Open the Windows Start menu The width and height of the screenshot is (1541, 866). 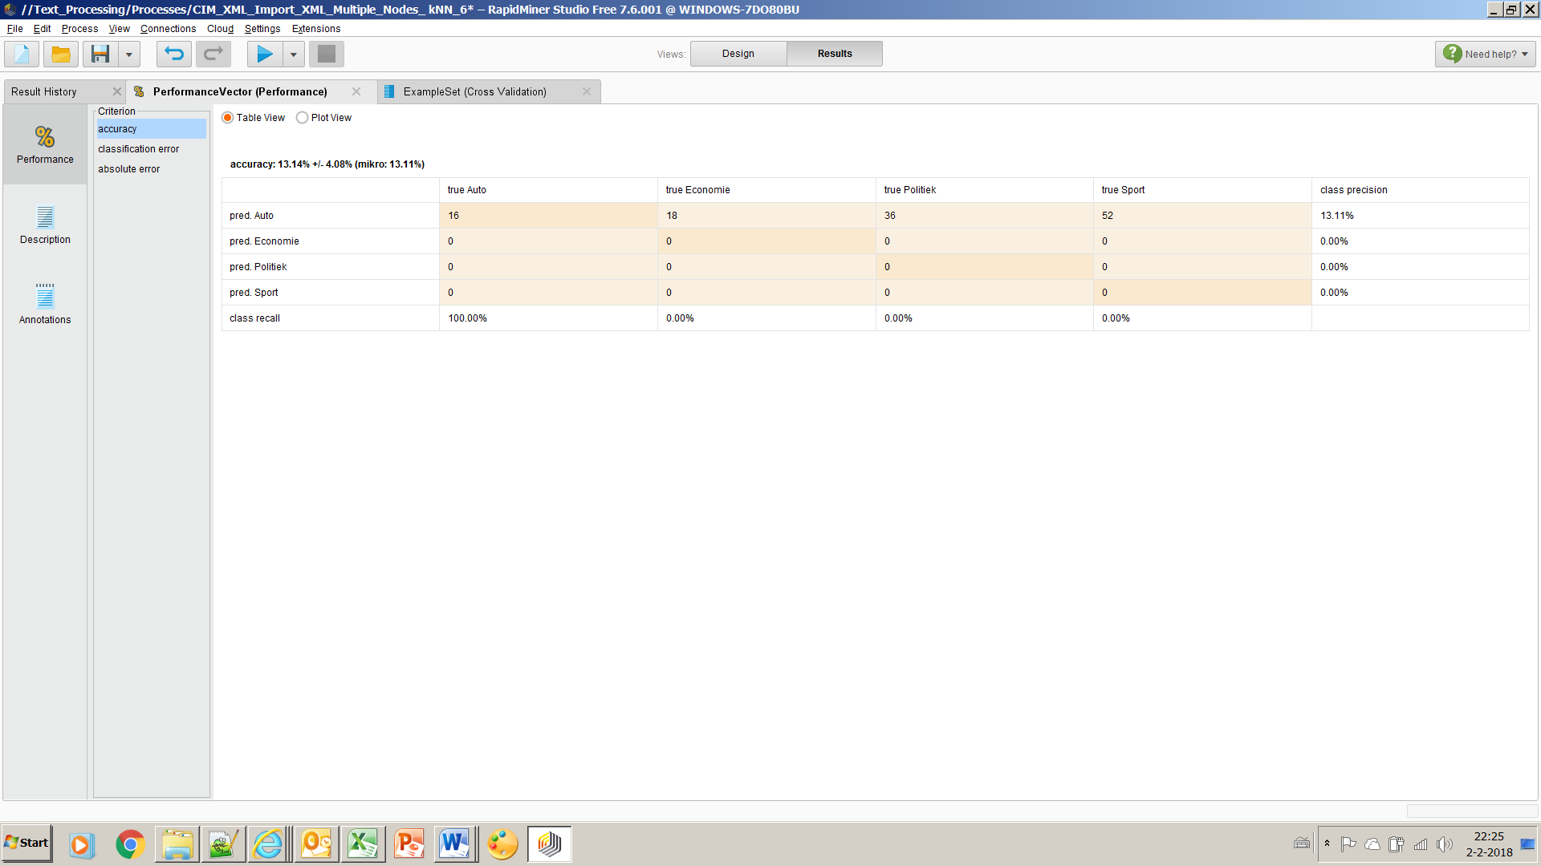26,844
